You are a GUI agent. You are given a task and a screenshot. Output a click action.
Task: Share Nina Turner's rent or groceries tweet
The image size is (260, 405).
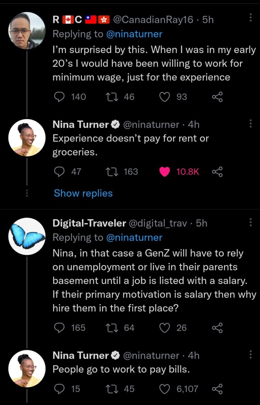click(x=217, y=172)
